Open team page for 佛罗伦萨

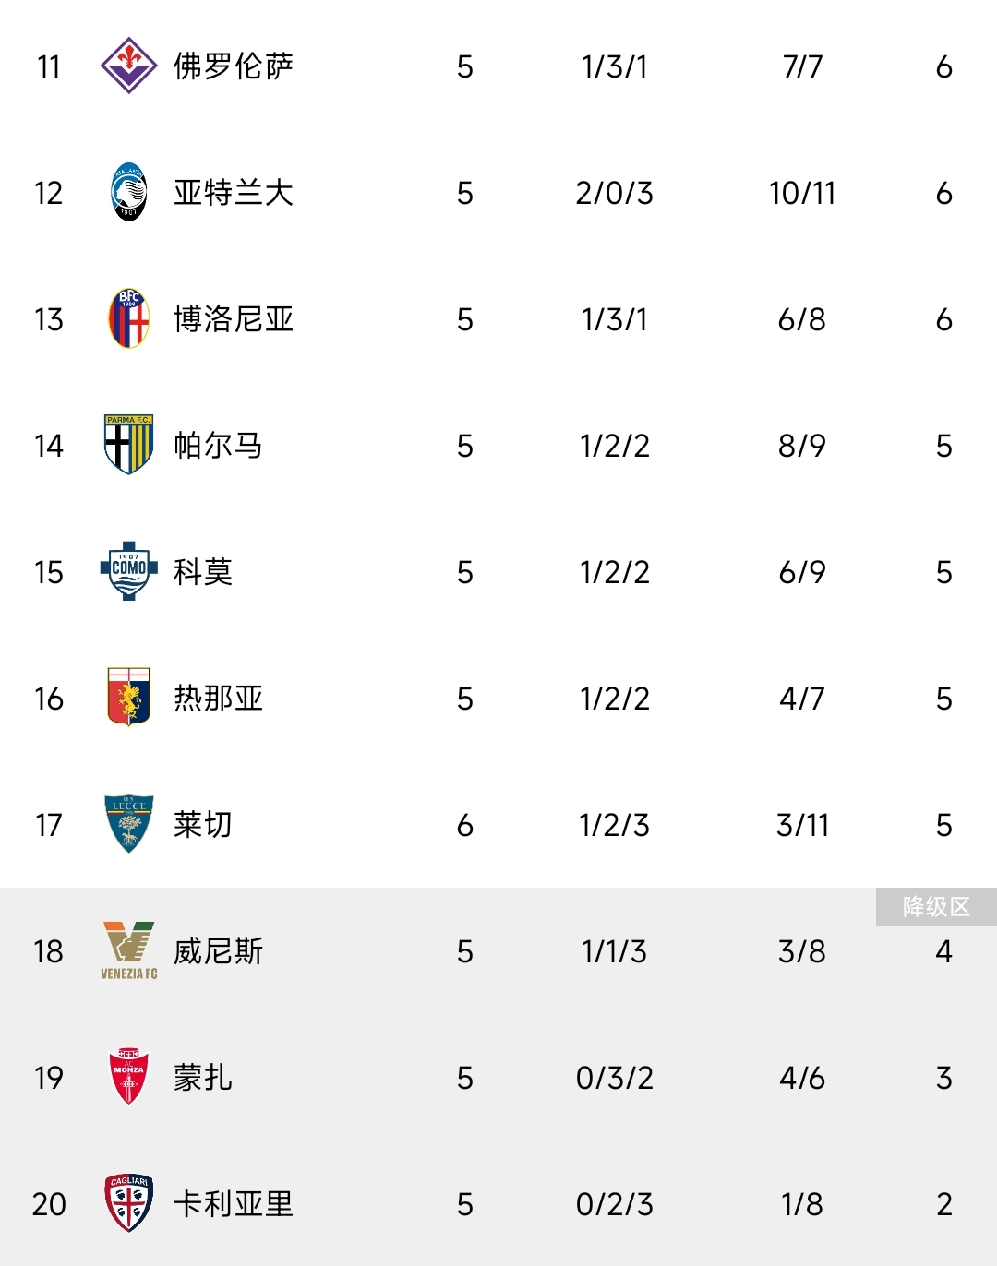[234, 66]
